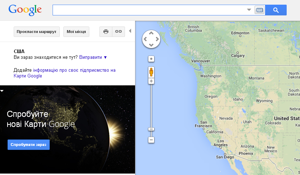Click the British Columbia label

pyautogui.click(x=193, y=29)
